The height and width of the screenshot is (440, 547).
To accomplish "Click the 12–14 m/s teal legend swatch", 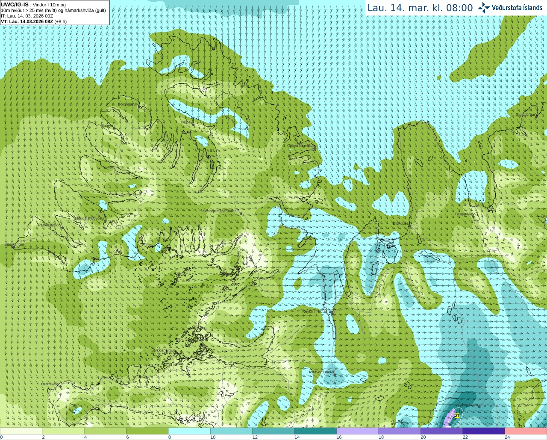I will pos(273,431).
